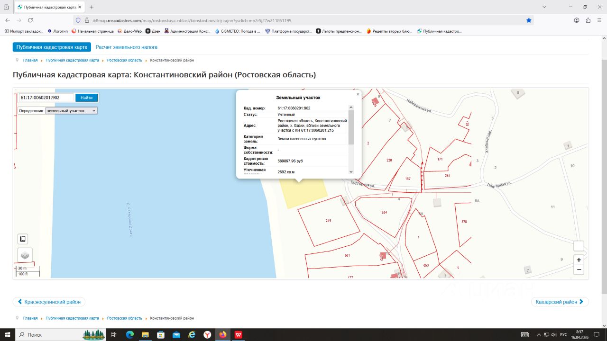Reload the page with refresh icon
Screen dimensions: 607x341
tap(30, 20)
